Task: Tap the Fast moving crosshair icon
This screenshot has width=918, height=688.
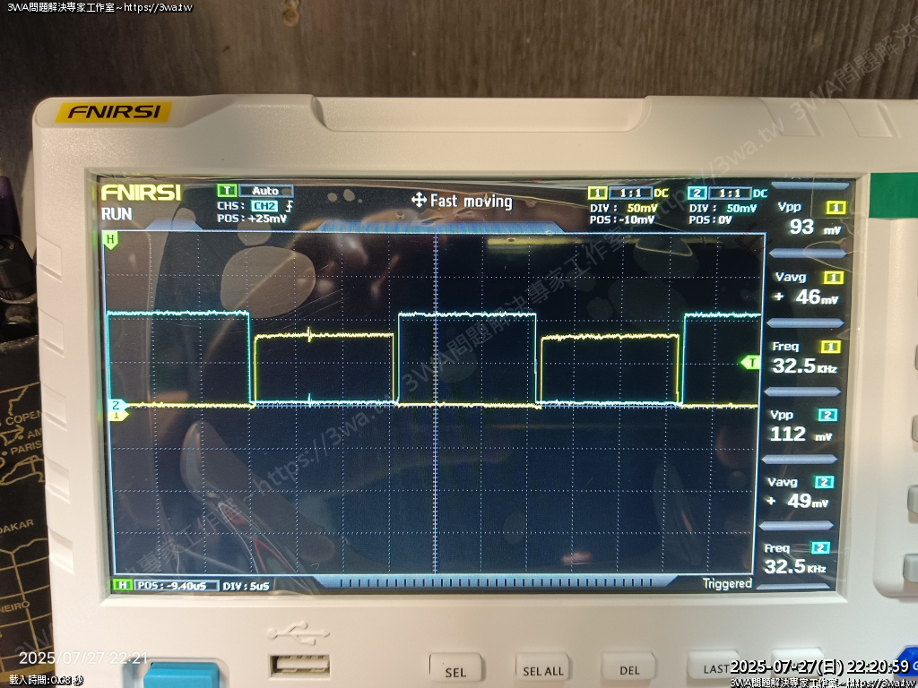Action: [x=419, y=201]
